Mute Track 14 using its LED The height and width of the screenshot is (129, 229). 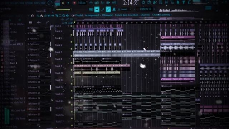pos(72,105)
